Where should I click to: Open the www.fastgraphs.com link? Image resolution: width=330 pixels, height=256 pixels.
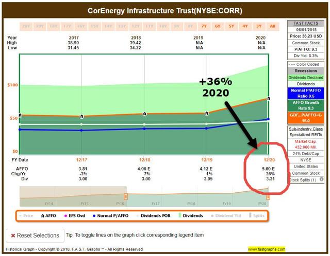pos(267,249)
